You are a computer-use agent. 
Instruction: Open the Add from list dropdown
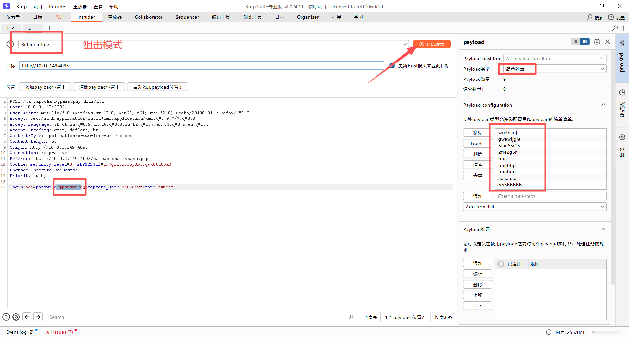[535, 207]
